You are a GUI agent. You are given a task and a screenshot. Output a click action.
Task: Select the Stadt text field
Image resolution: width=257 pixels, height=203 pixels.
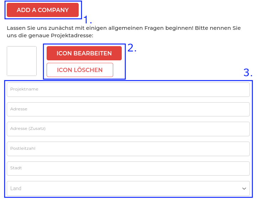click(128, 169)
